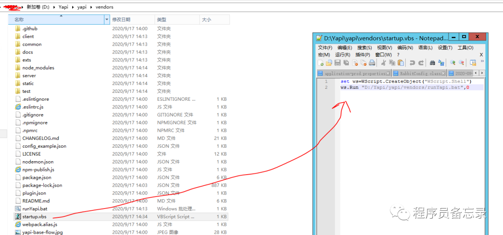Click code line 1 'set ws=WScript.CreateObject'
Viewport: 503px width, 235px height.
406,81
